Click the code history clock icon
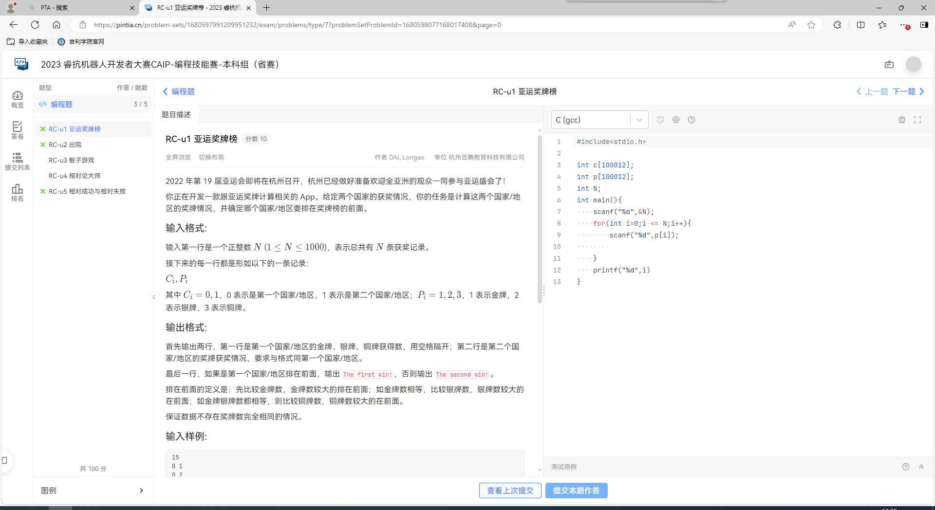The height and width of the screenshot is (510, 935). click(x=660, y=120)
